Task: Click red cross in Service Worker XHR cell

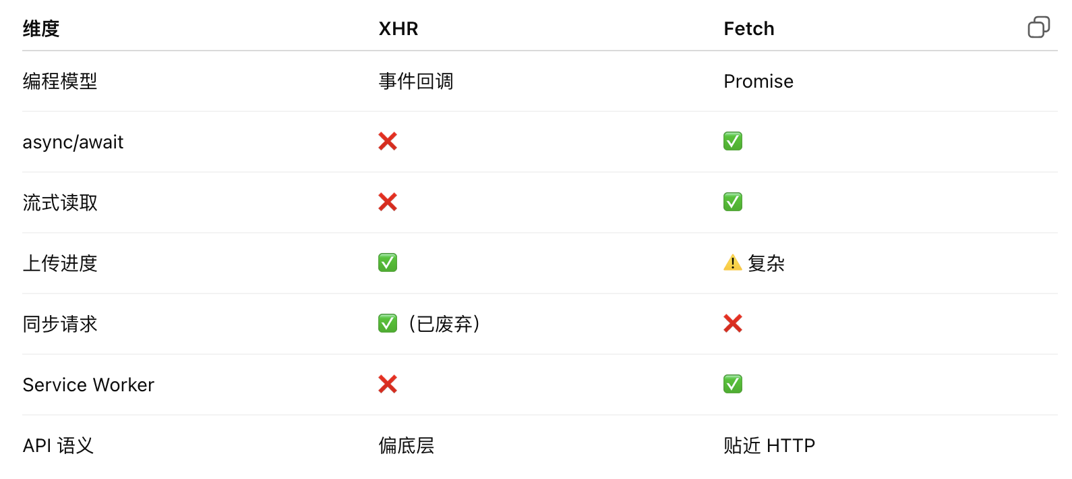Action: [388, 384]
